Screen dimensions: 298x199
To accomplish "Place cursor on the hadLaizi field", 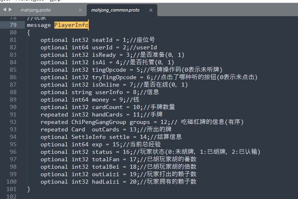I will (105, 182).
